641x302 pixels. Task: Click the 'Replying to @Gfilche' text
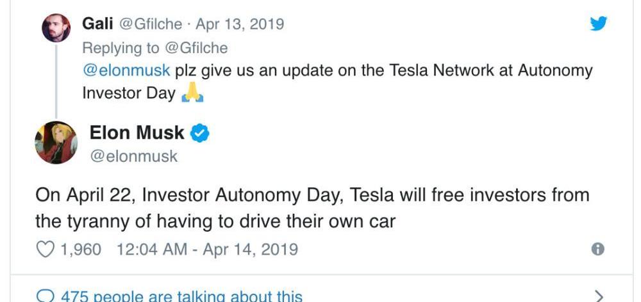155,47
